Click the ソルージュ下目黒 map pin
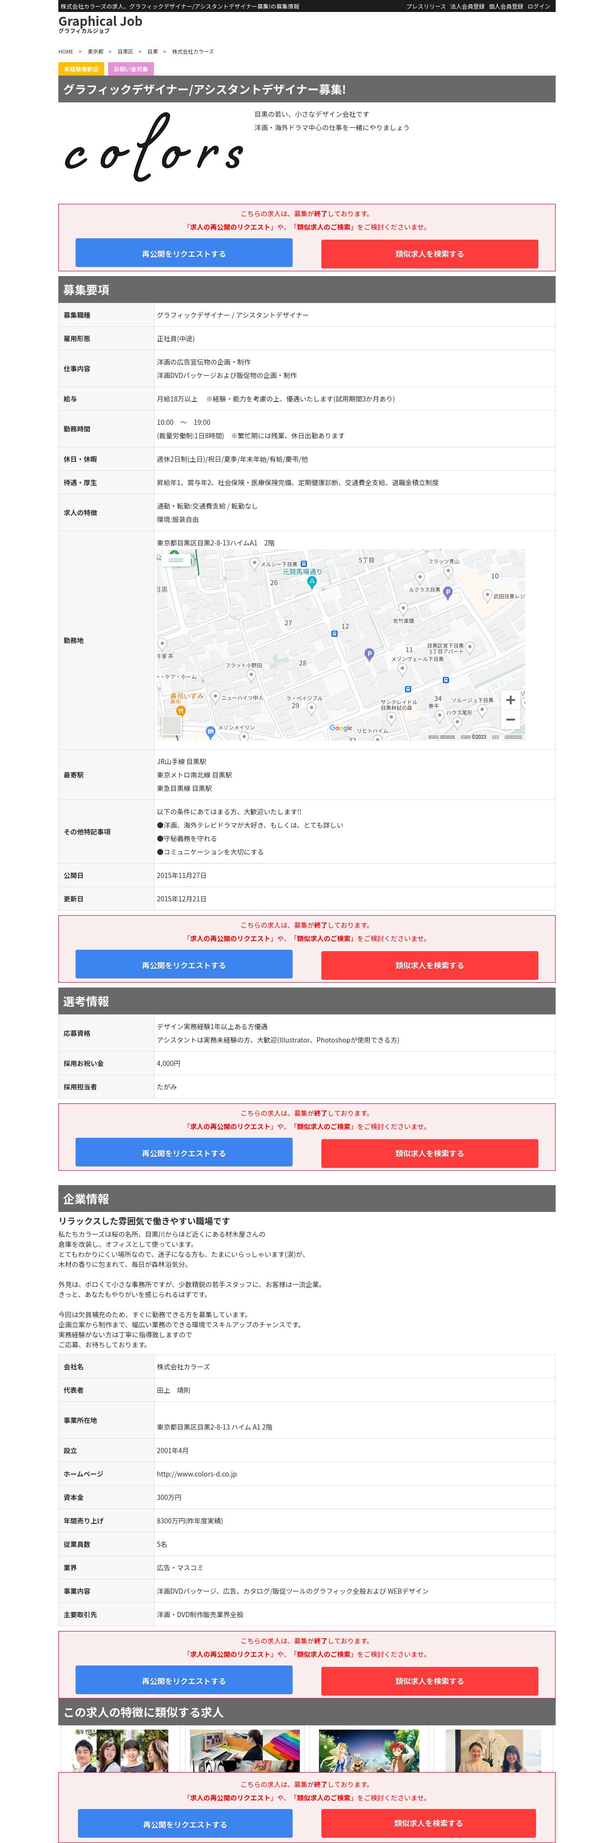The width and height of the screenshot is (614, 1843). click(x=482, y=711)
